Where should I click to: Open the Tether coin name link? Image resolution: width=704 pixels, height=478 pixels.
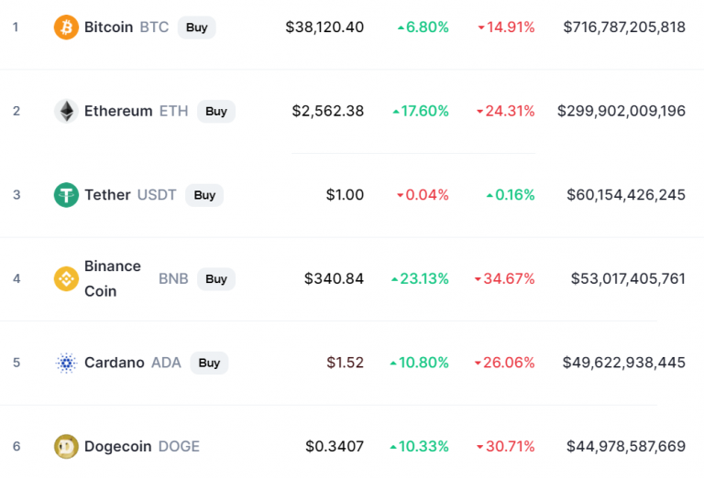pos(107,195)
